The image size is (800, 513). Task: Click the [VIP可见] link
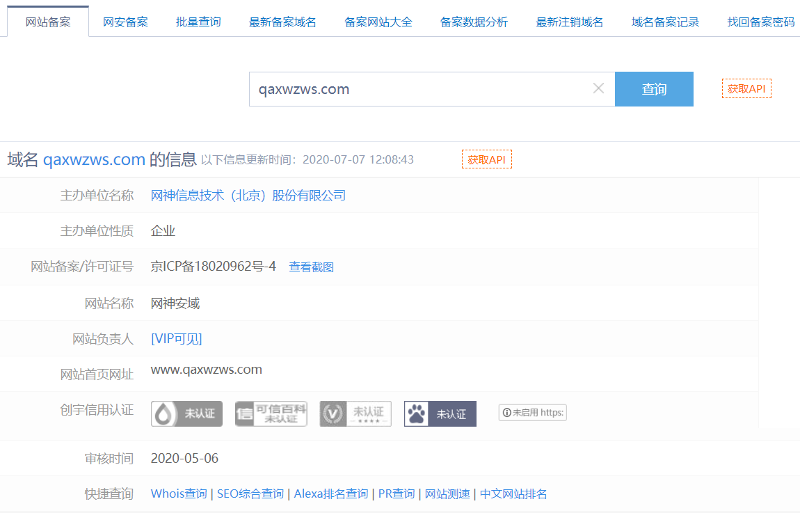coord(177,338)
